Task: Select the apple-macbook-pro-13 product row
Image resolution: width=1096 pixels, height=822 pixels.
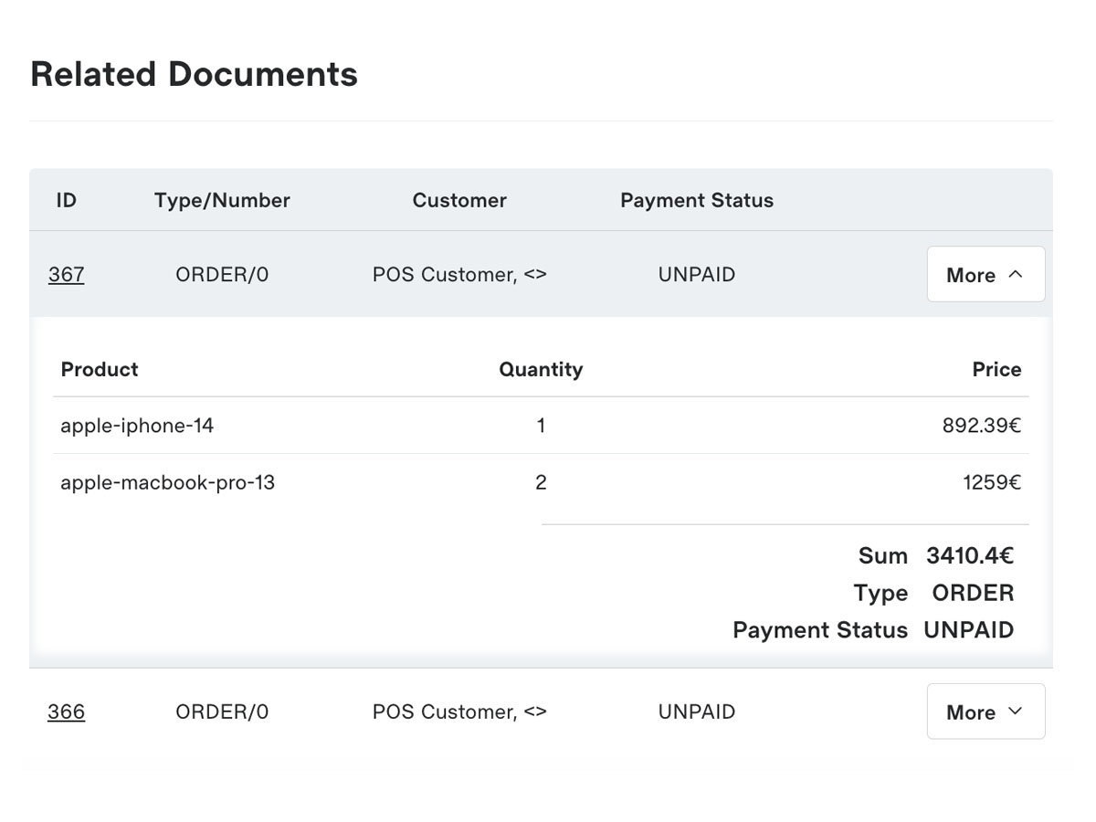Action: pos(167,482)
